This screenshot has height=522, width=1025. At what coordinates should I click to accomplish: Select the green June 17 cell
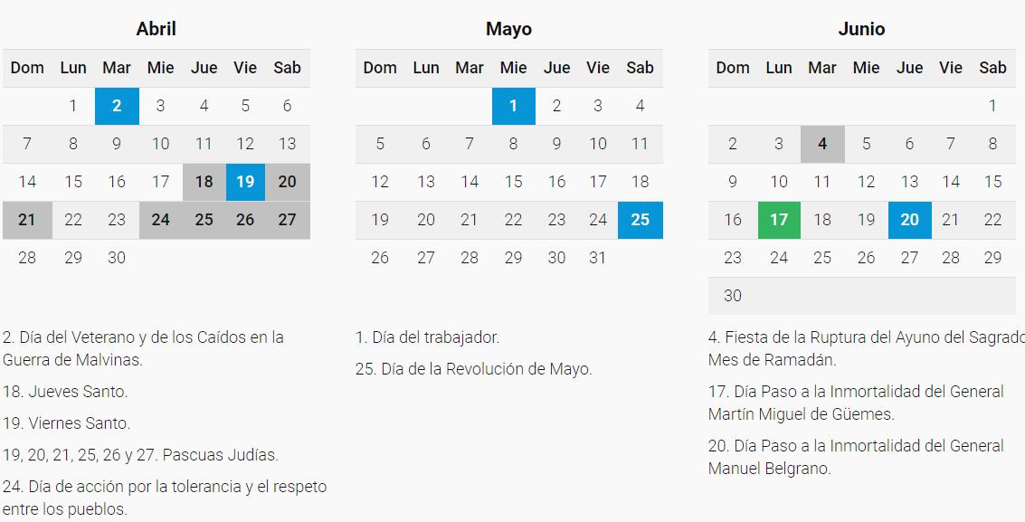click(x=778, y=220)
